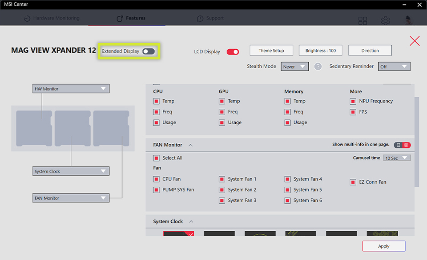This screenshot has width=427, height=260.
Task: Open the user profile avatar
Action: tap(408, 20)
